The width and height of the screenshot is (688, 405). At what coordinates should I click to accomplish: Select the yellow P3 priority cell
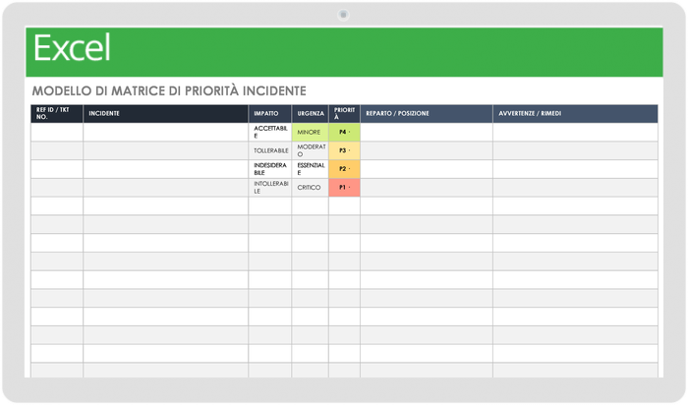(344, 150)
